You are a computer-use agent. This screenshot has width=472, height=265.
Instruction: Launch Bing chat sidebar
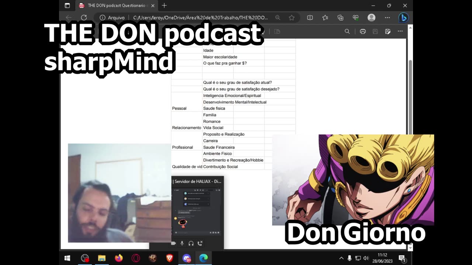(x=403, y=17)
